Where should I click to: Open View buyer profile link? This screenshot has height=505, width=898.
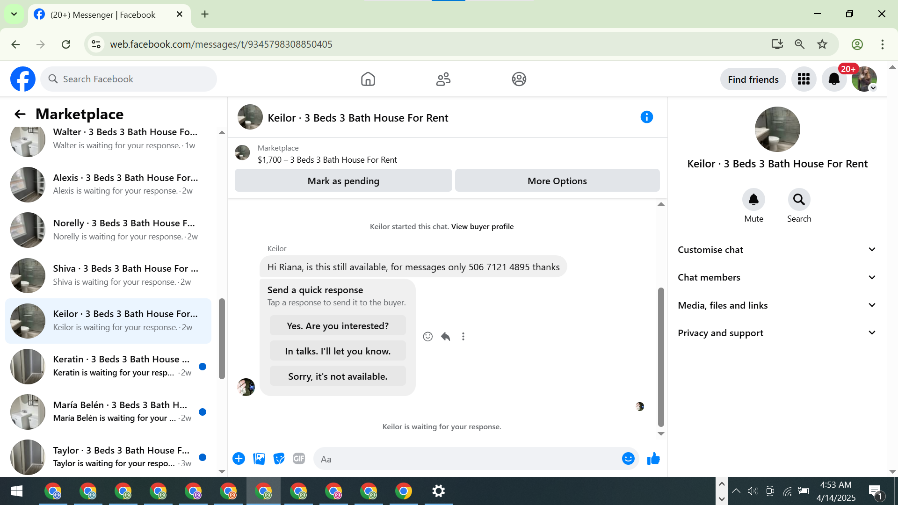pos(482,226)
